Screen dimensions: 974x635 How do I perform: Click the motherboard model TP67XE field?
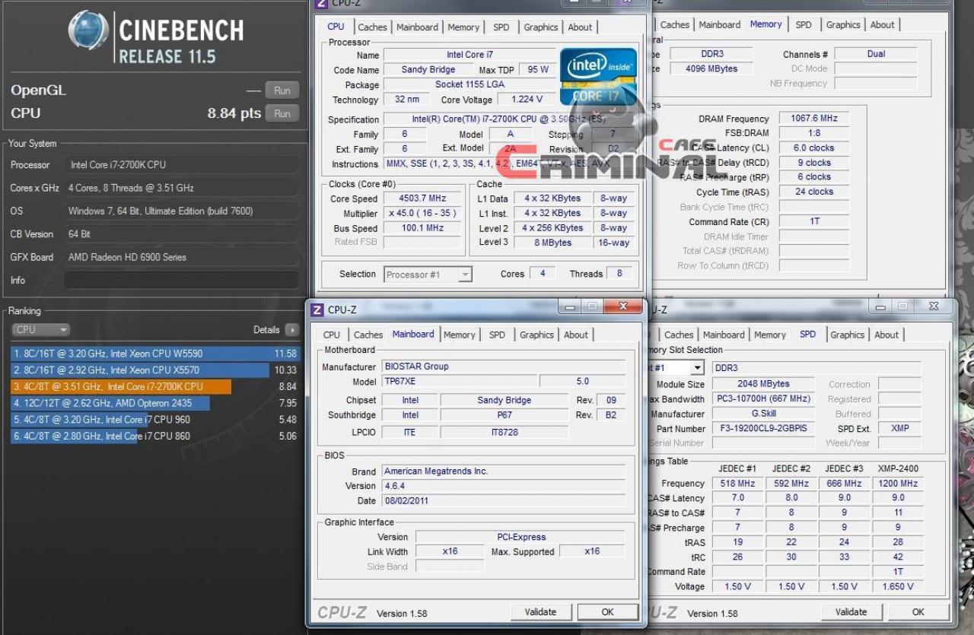pyautogui.click(x=460, y=382)
